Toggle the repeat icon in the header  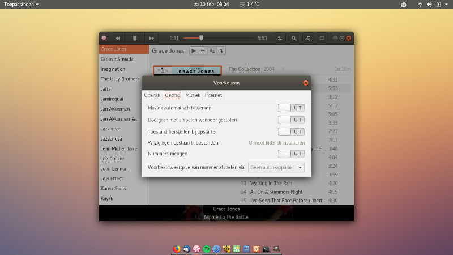point(322,38)
